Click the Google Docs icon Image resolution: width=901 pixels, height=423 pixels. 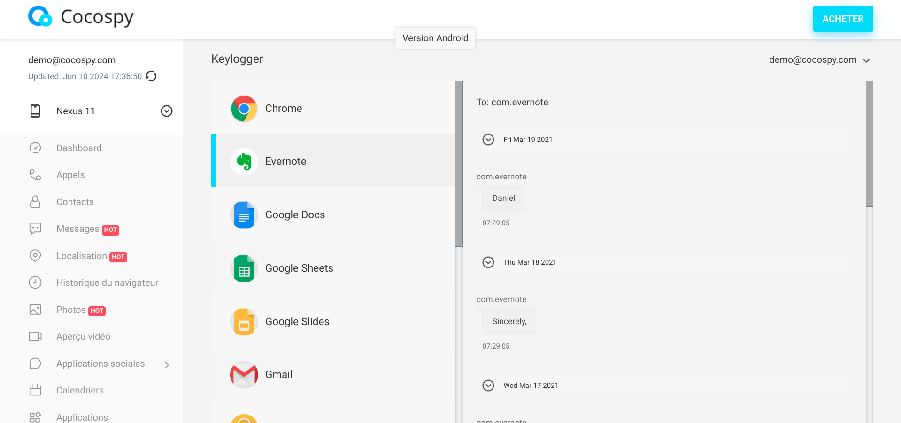[244, 215]
